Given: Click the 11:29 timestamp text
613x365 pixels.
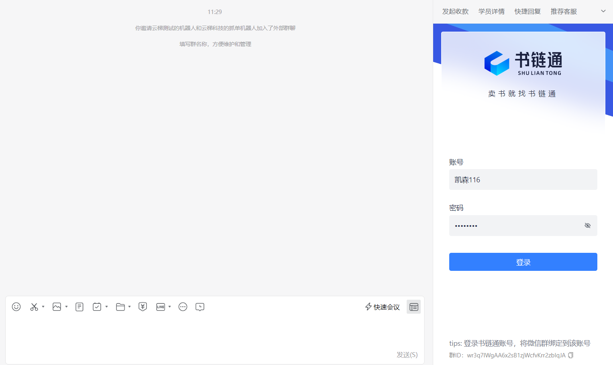Looking at the screenshot, I should coord(215,12).
